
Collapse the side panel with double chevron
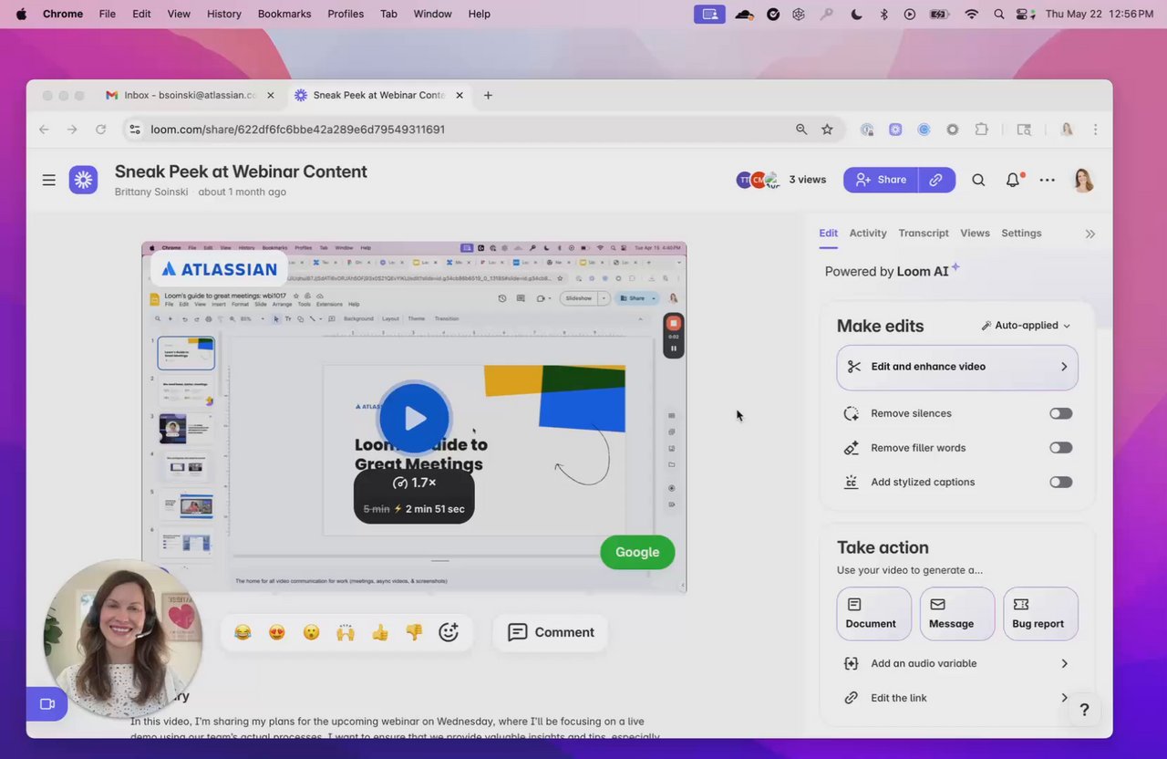1090,234
